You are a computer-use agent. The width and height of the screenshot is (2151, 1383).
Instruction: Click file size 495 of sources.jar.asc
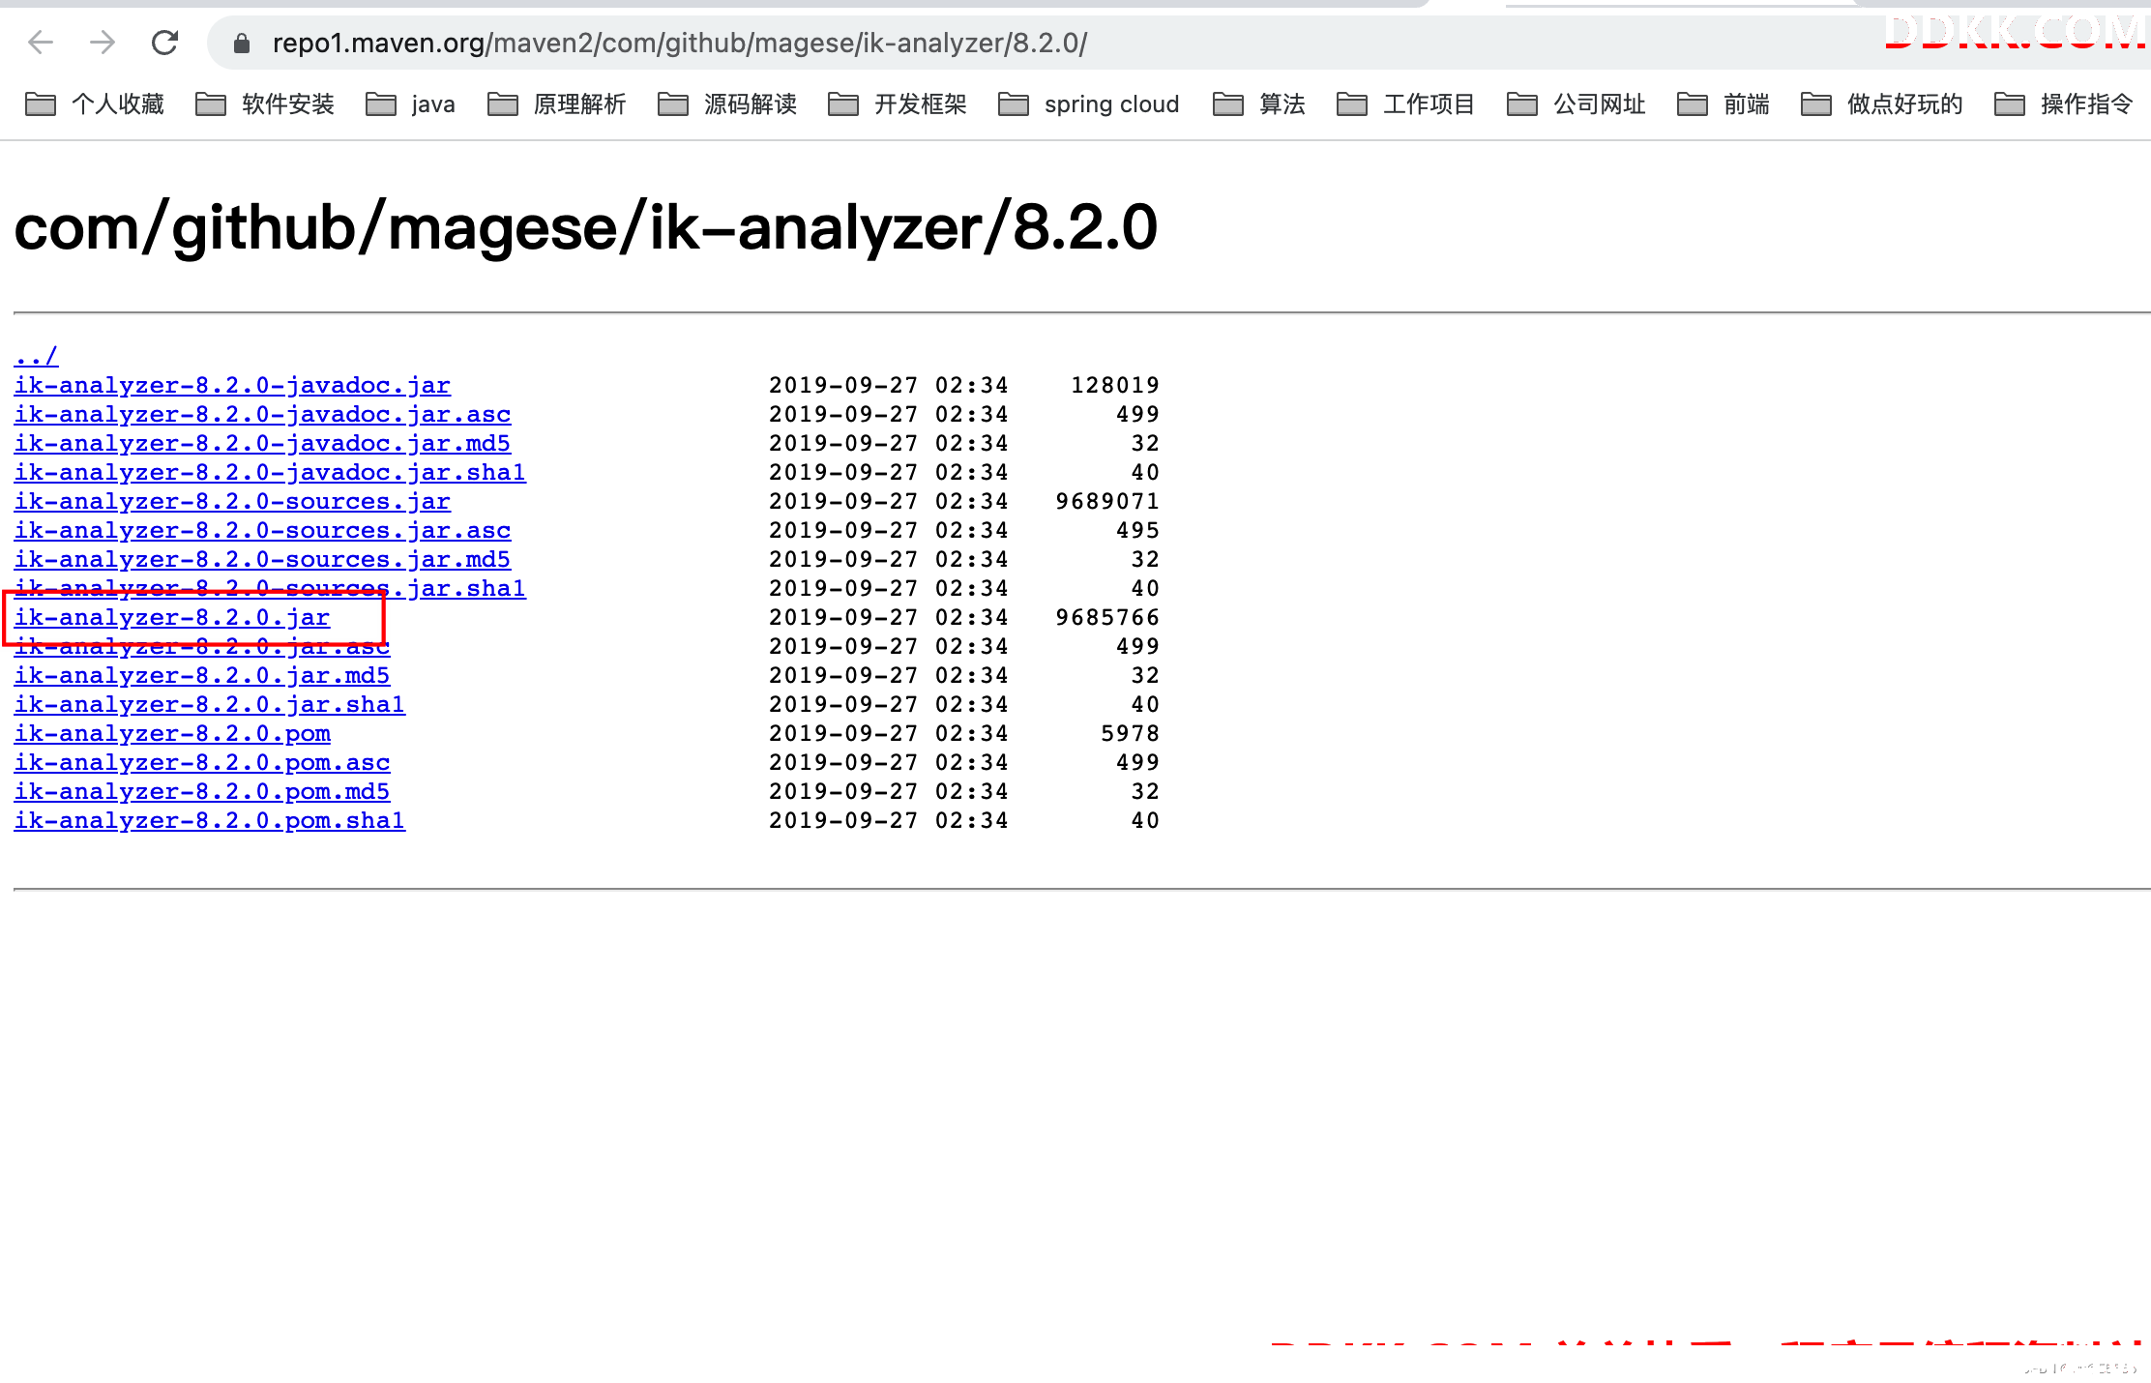pos(1137,530)
